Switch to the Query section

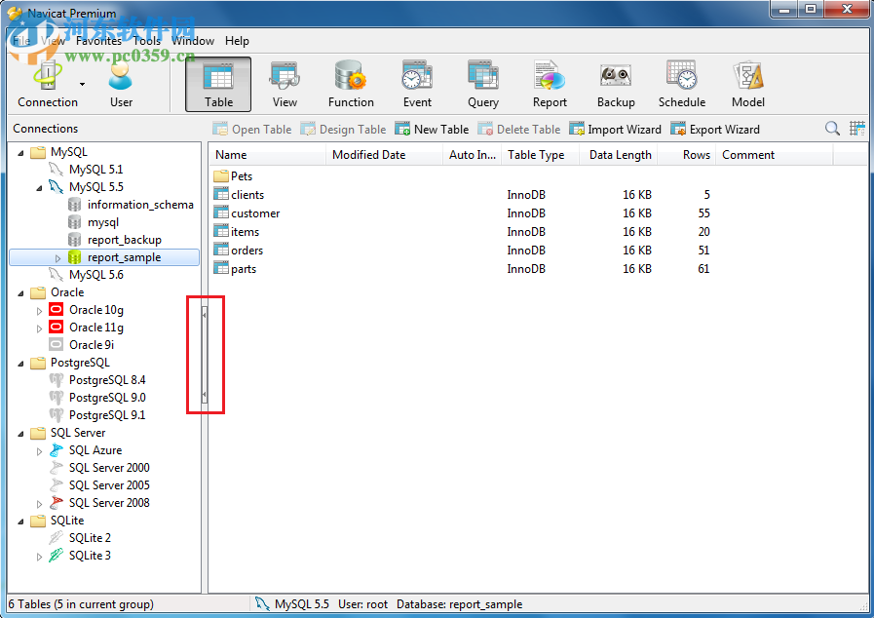[483, 85]
